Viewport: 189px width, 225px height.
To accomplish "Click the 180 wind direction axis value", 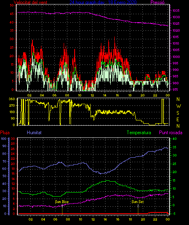I will click(x=12, y=112).
